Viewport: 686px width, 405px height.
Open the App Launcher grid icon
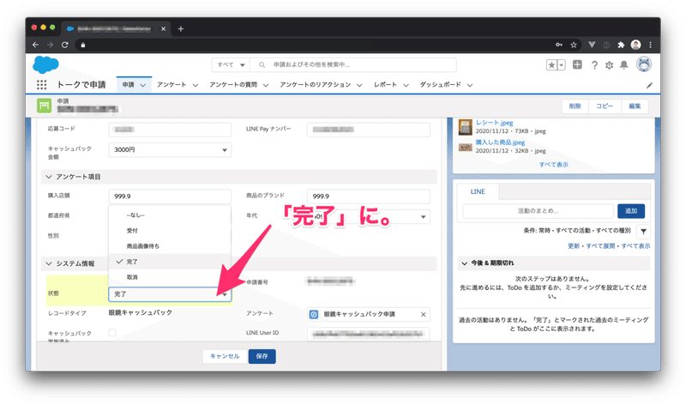(41, 84)
